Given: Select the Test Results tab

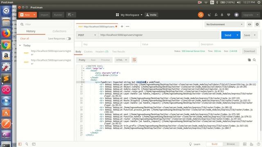Looking at the screenshot, I should coord(118,51).
